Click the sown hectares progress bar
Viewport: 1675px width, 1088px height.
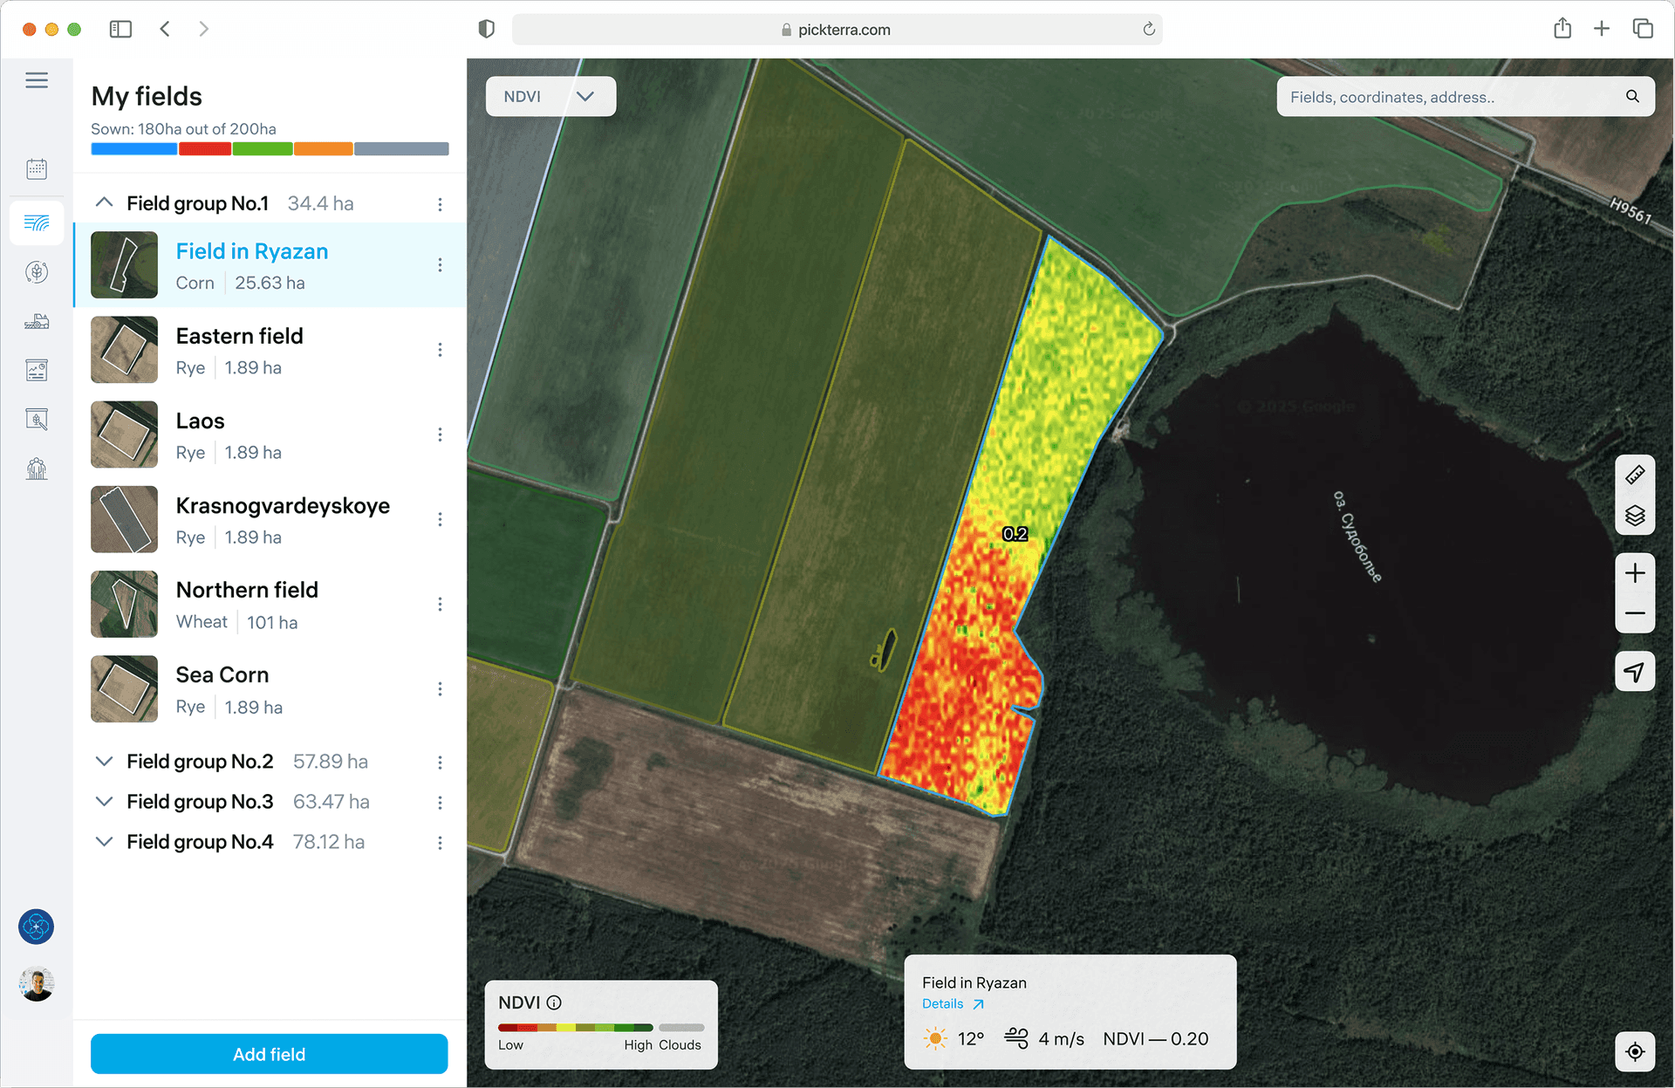coord(269,148)
